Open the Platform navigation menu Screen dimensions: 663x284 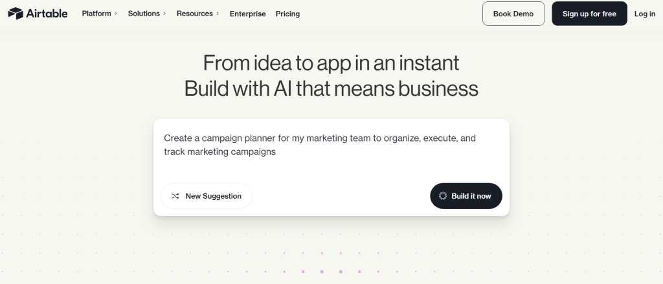tap(96, 14)
